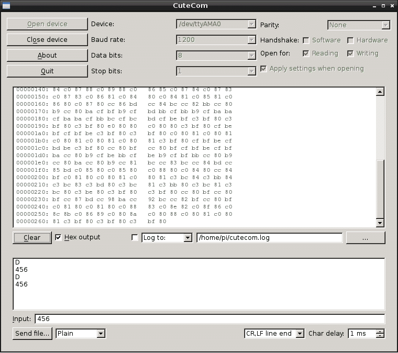Toggle Apply settings when opening

[x=263, y=69]
